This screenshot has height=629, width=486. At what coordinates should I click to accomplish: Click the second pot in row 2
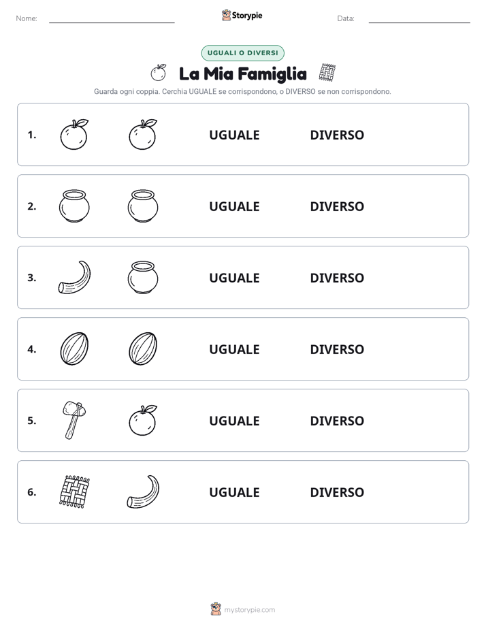point(143,206)
